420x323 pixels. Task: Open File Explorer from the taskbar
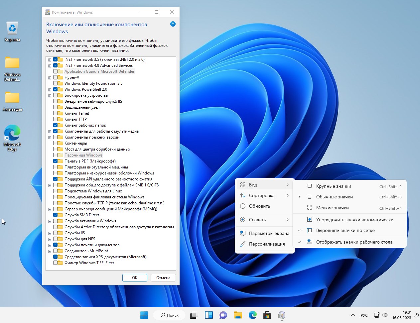[238, 315]
